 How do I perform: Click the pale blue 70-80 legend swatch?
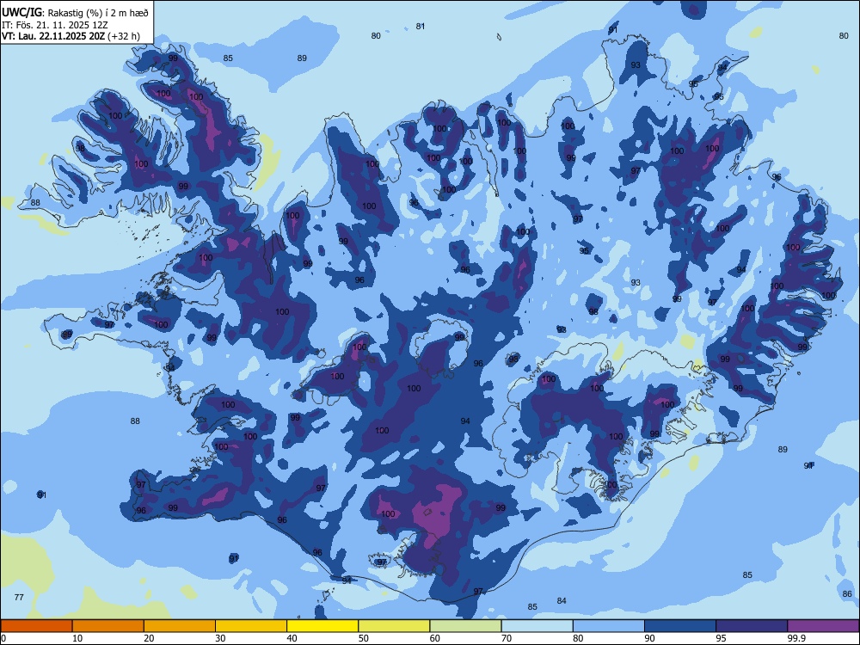point(537,626)
